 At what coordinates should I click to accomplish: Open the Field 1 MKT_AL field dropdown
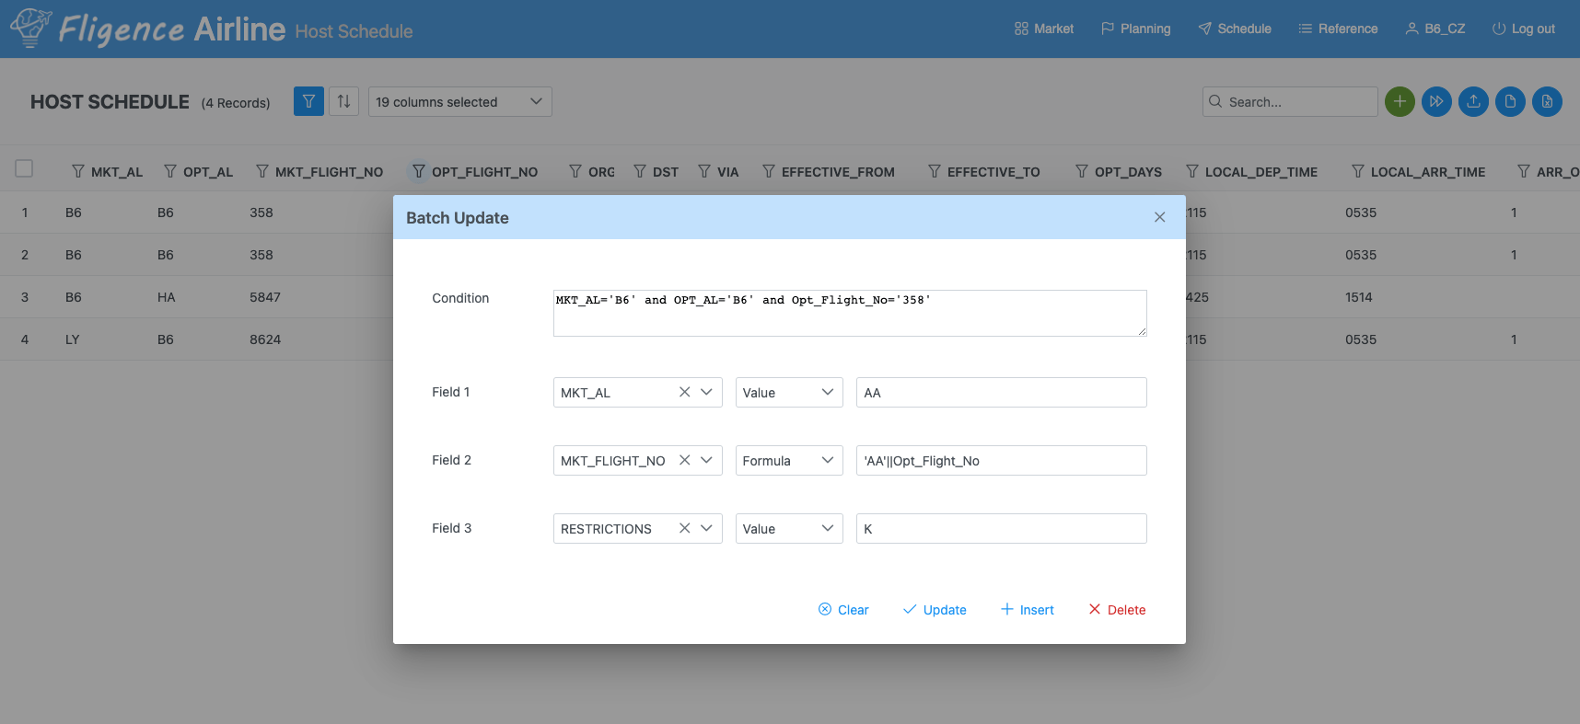706,392
